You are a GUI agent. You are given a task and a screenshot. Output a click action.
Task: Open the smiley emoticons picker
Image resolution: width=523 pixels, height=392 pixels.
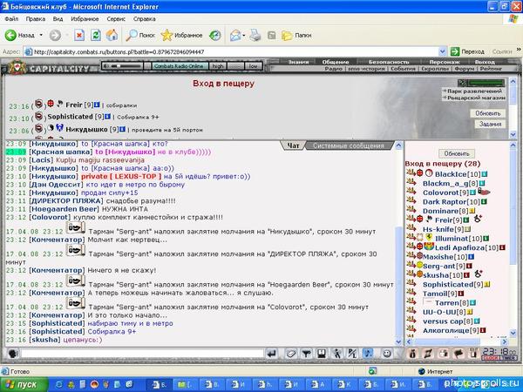pyautogui.click(x=387, y=354)
